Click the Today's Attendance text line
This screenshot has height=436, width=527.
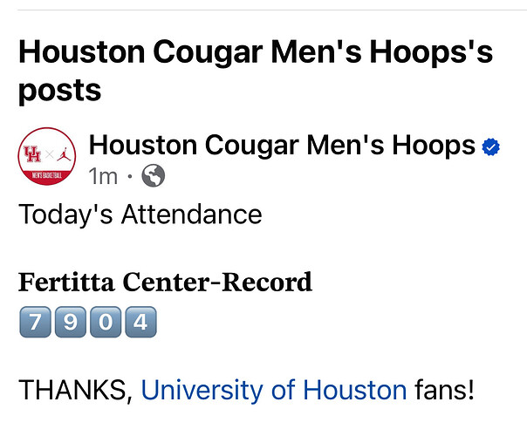point(140,215)
